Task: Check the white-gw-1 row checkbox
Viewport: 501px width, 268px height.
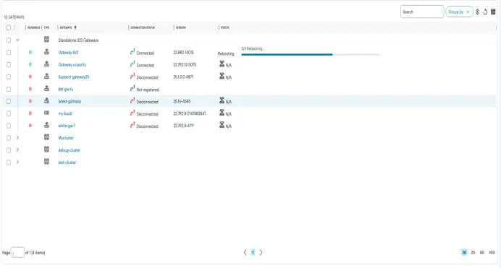Action: click(x=9, y=126)
